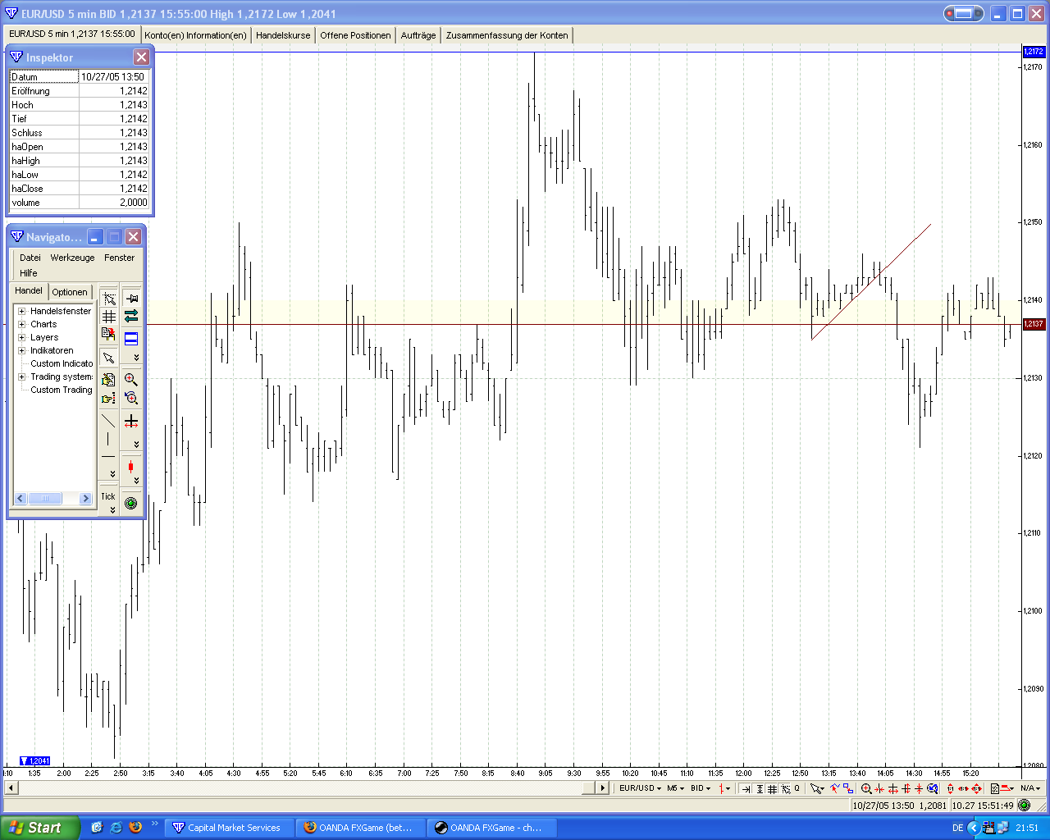Screen dimensions: 1050x840
Task: Click the hand-on-document icon in Navigator
Action: (108, 380)
